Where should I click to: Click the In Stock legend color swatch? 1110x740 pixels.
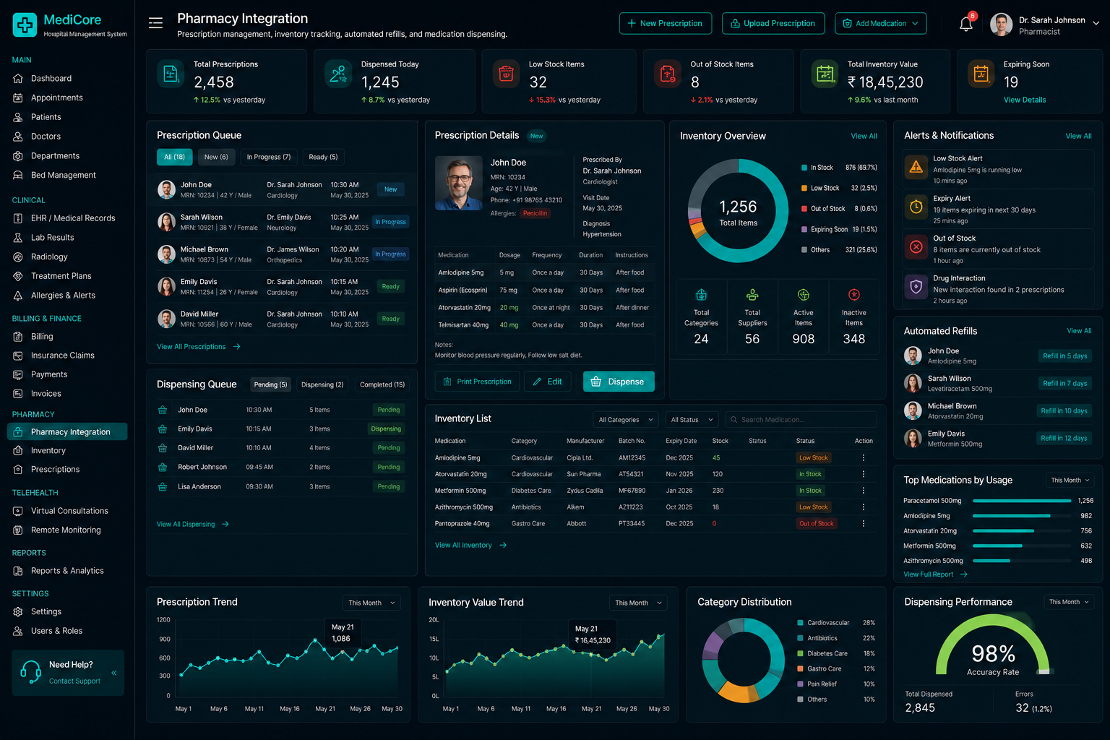point(804,168)
